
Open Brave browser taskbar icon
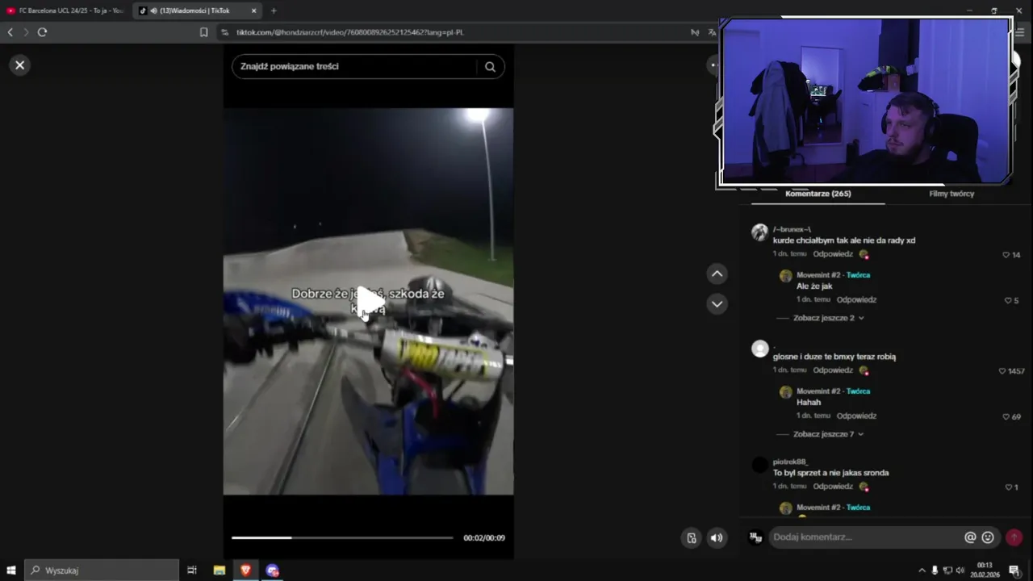[245, 571]
